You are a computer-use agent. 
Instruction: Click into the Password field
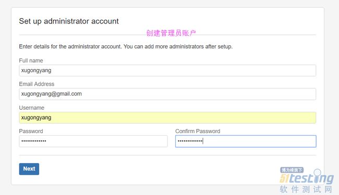93,141
